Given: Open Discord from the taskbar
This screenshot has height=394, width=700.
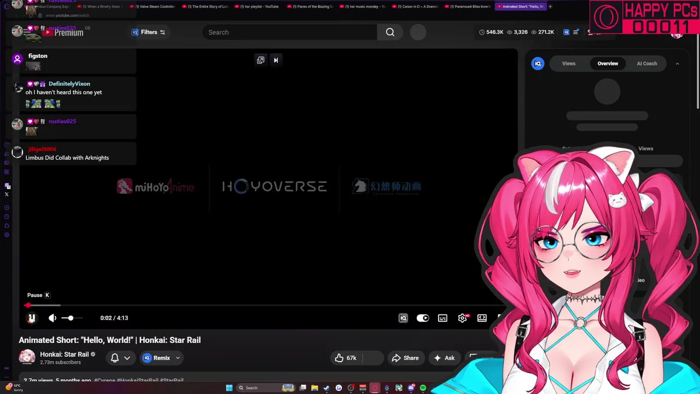Looking at the screenshot, I should (x=411, y=388).
